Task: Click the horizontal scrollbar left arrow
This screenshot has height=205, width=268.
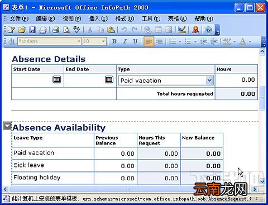Action: tap(5, 189)
